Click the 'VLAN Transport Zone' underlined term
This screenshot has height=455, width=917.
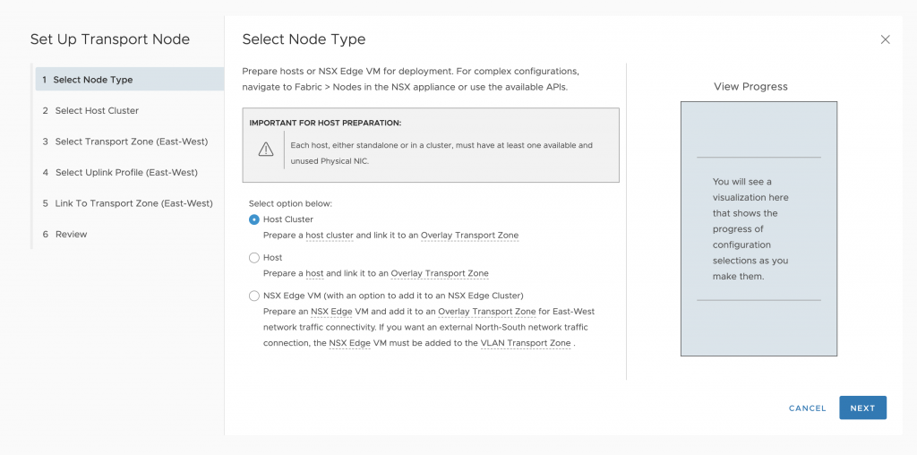525,343
